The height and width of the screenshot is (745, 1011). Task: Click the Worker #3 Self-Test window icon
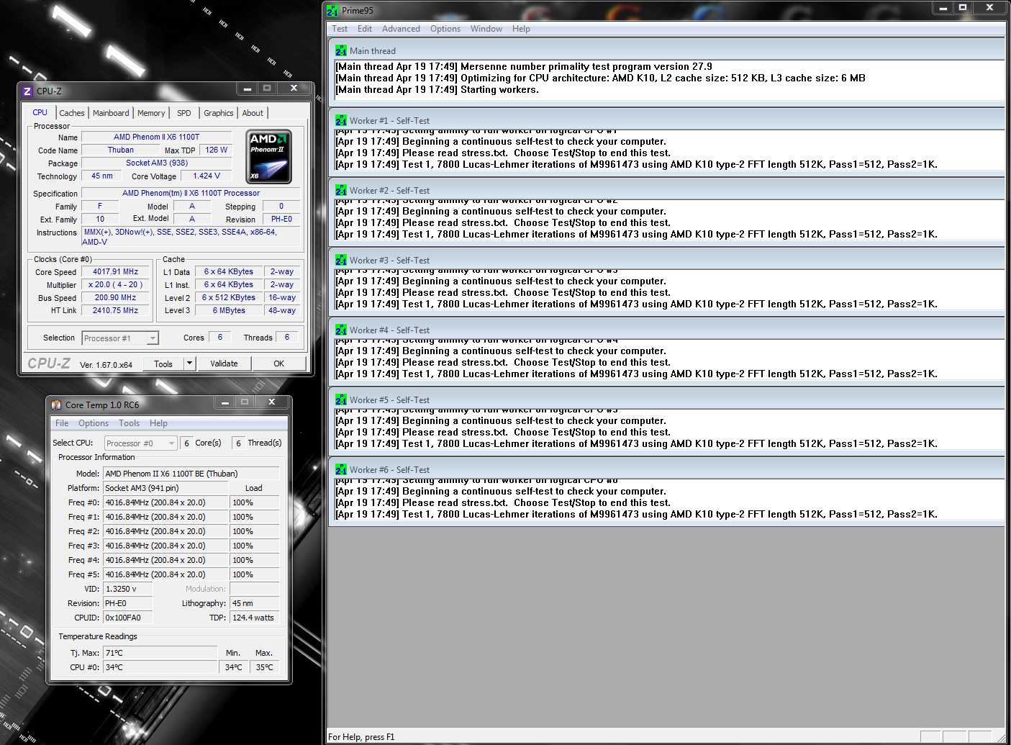pyautogui.click(x=341, y=261)
